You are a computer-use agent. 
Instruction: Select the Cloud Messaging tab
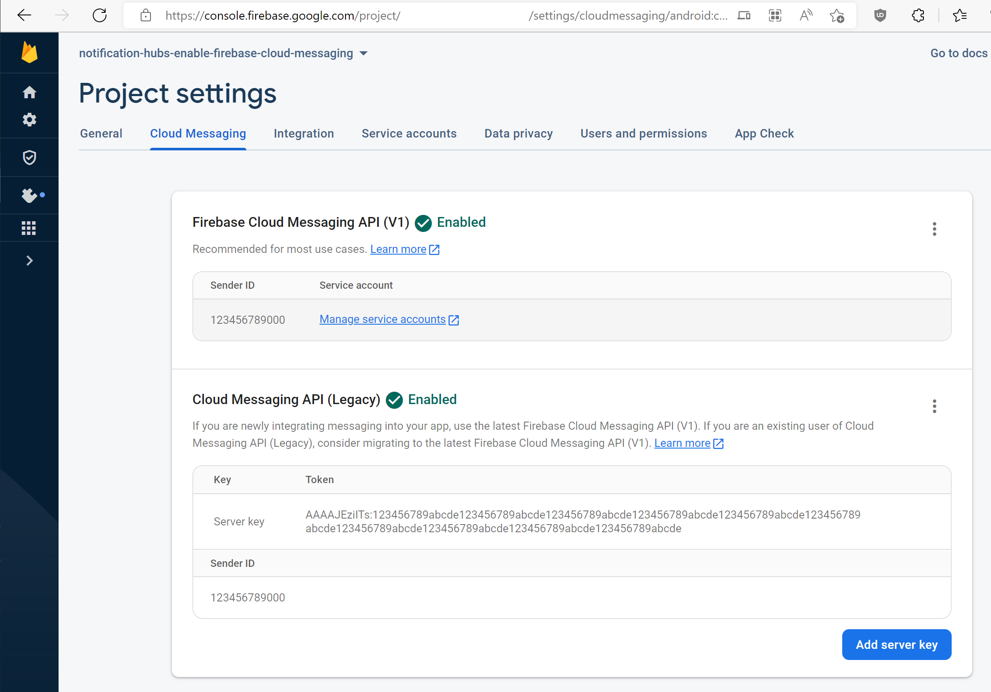pos(198,134)
